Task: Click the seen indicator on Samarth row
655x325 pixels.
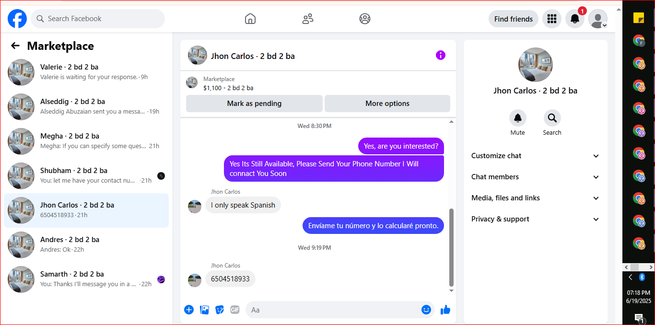Action: click(161, 279)
